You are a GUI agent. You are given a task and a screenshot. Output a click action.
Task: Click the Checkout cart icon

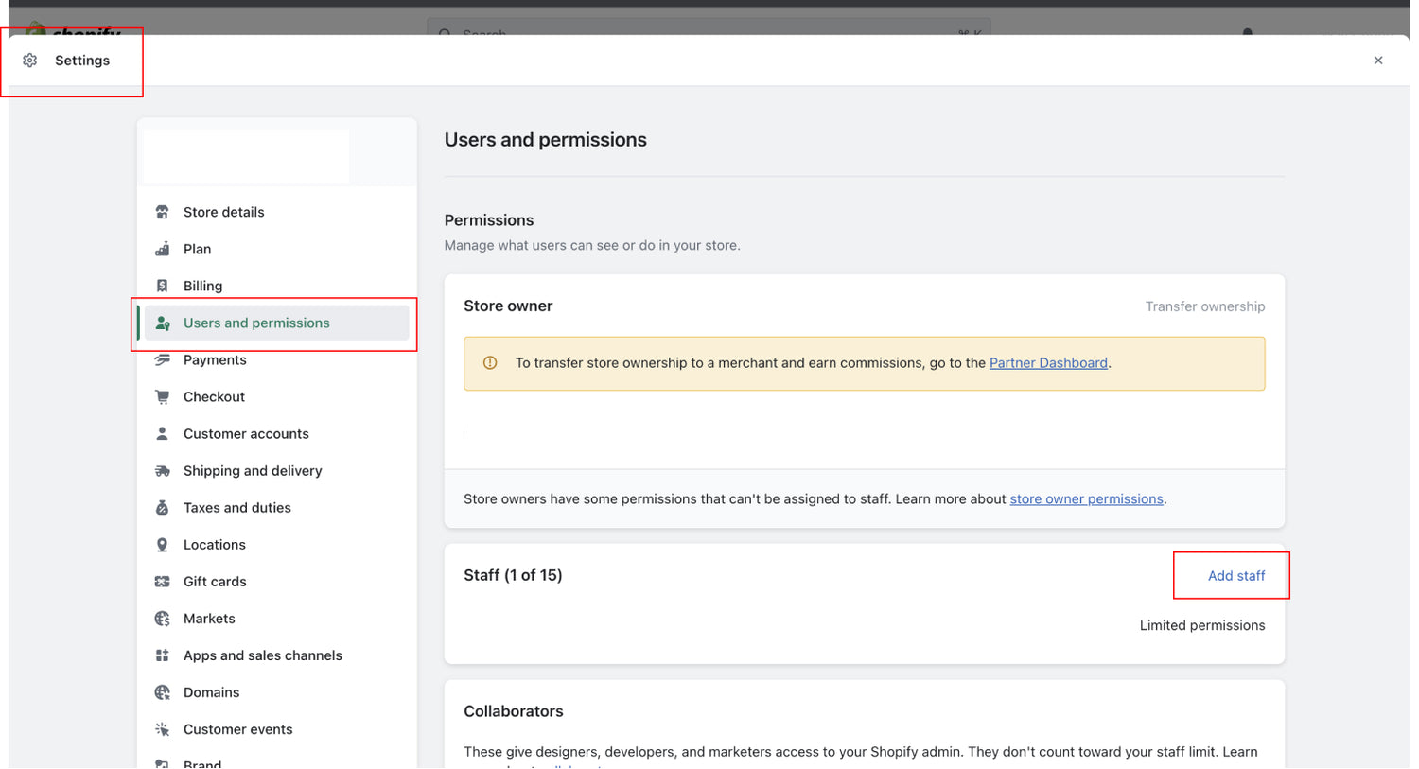pos(162,397)
